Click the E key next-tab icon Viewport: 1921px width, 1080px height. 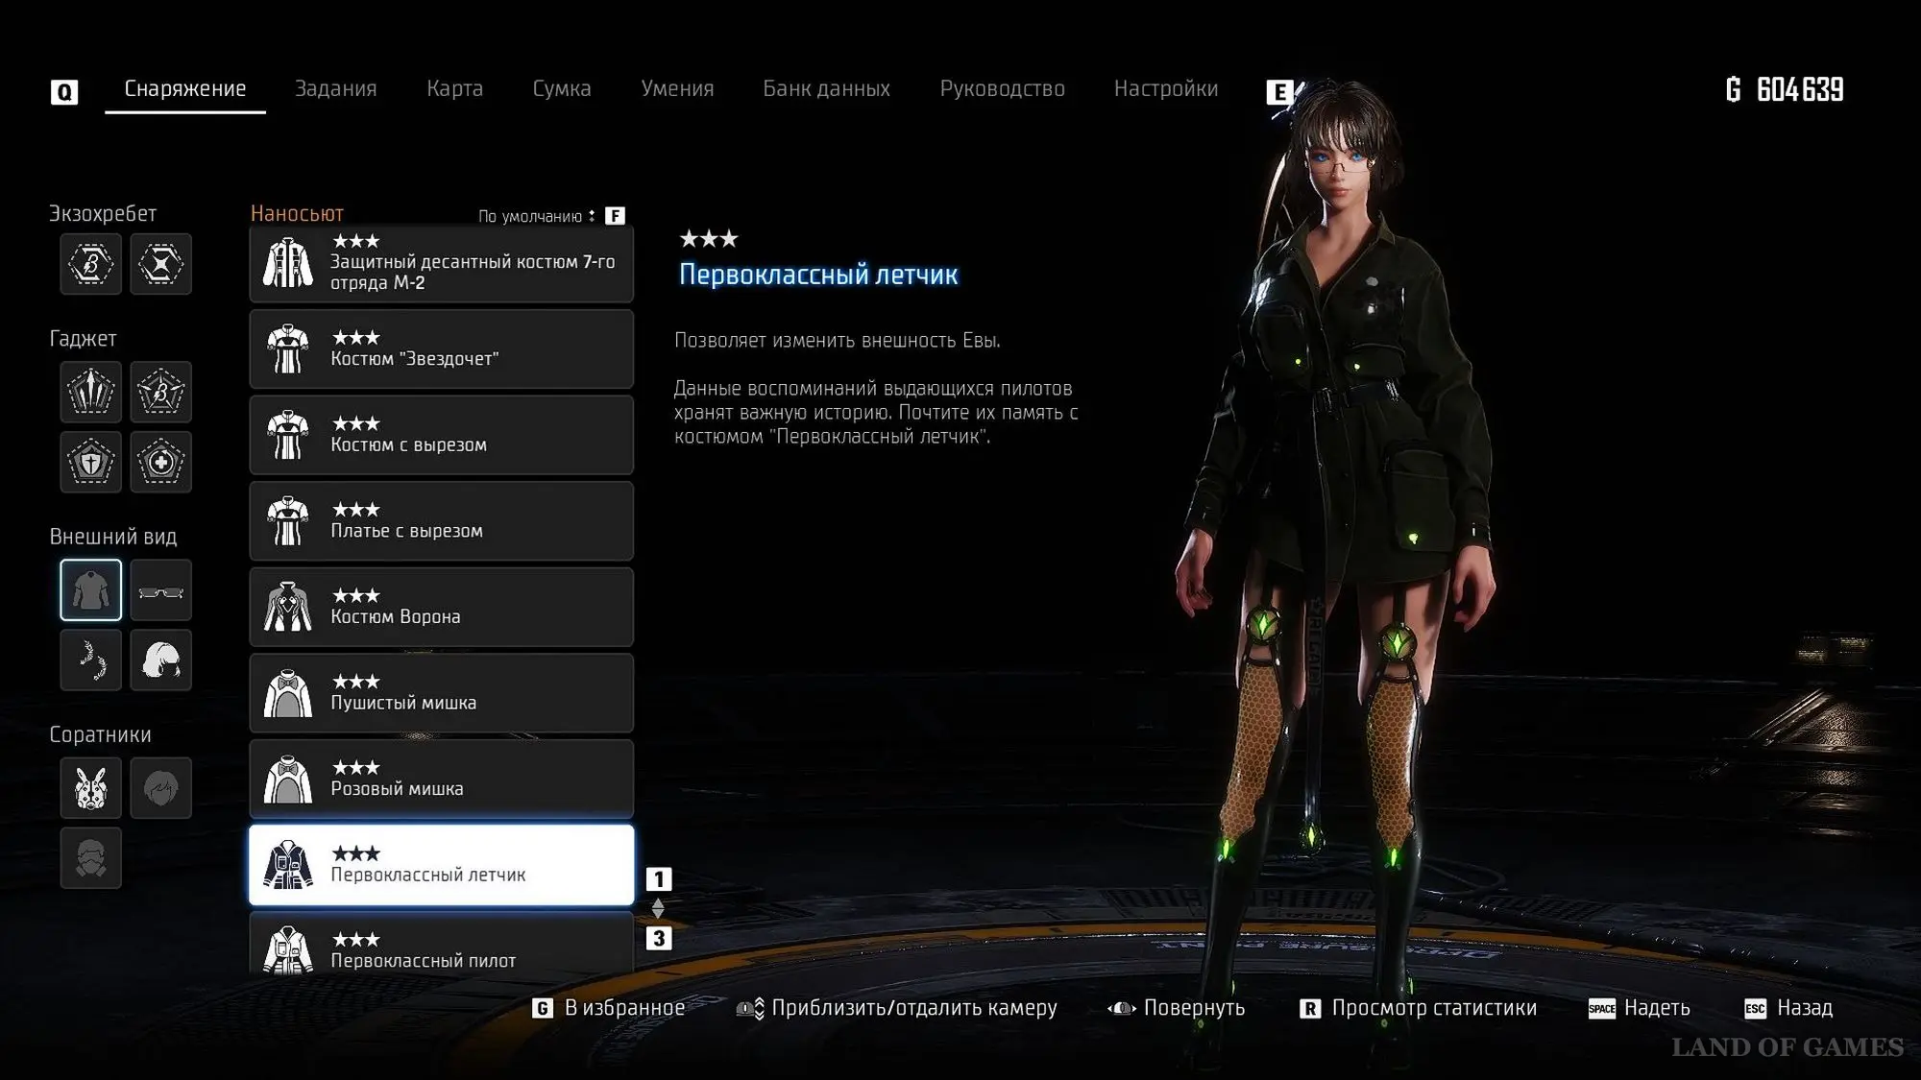click(1279, 92)
